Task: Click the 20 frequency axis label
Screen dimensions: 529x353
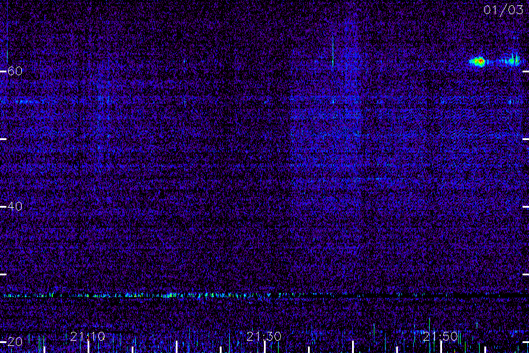Action: tap(15, 341)
